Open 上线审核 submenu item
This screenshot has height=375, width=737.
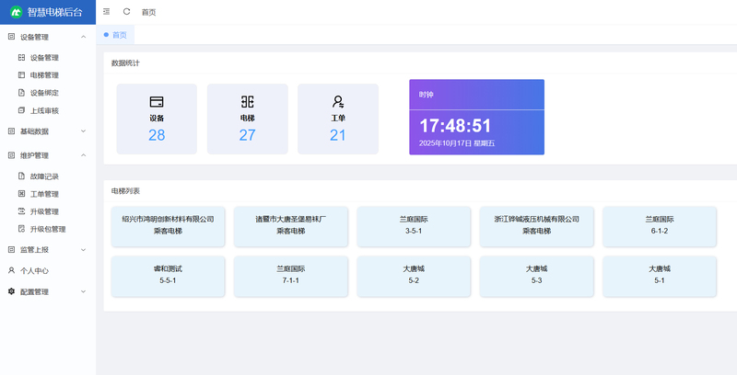pyautogui.click(x=44, y=110)
